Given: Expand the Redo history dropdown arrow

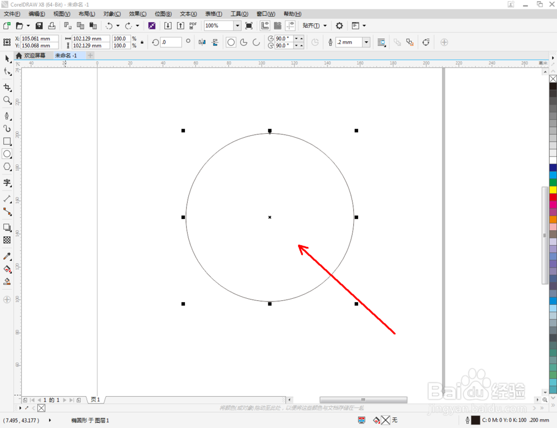Looking at the screenshot, I should point(138,26).
